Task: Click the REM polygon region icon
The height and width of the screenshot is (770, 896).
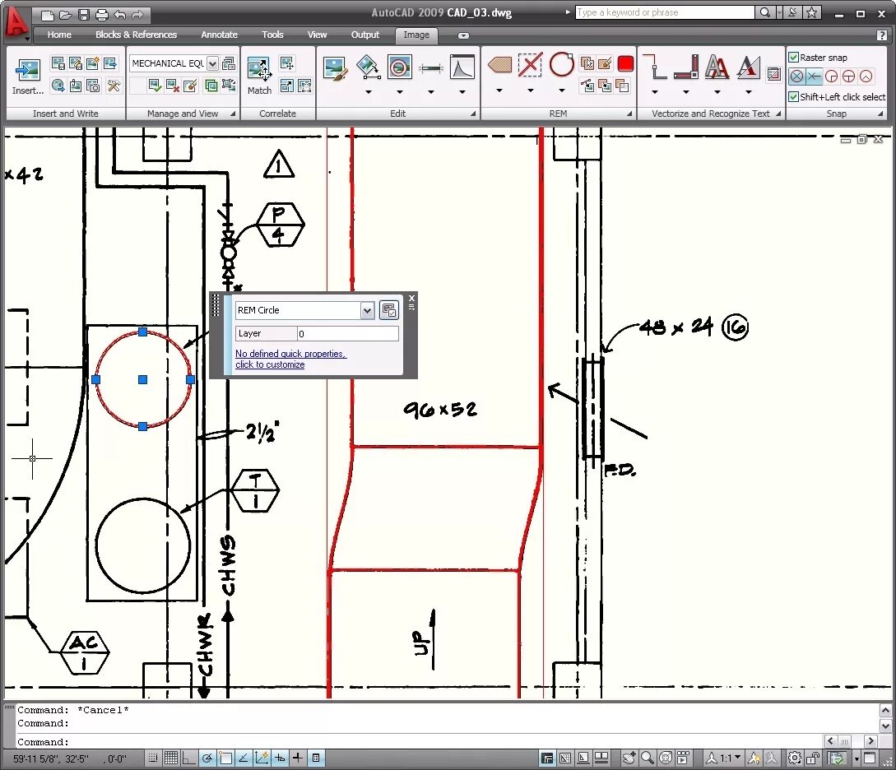Action: [499, 64]
